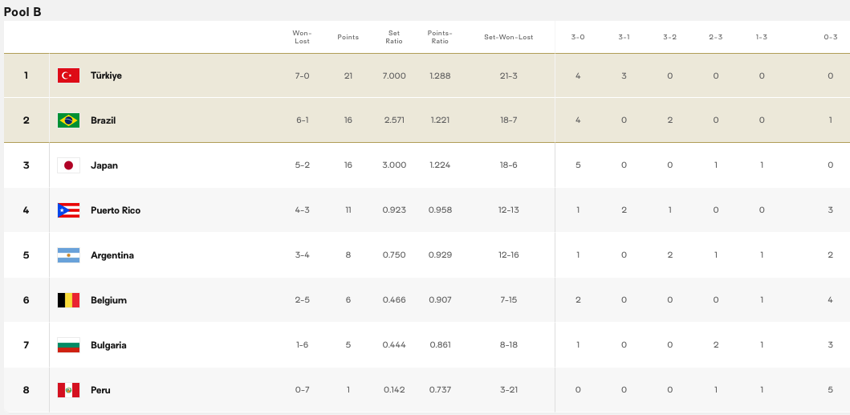Open the Puerto Rico team link
The image size is (850, 415).
point(116,210)
